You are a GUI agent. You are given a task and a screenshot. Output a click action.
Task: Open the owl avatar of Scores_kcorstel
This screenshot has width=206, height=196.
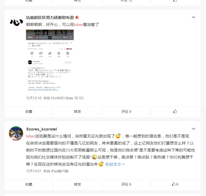[16, 133]
